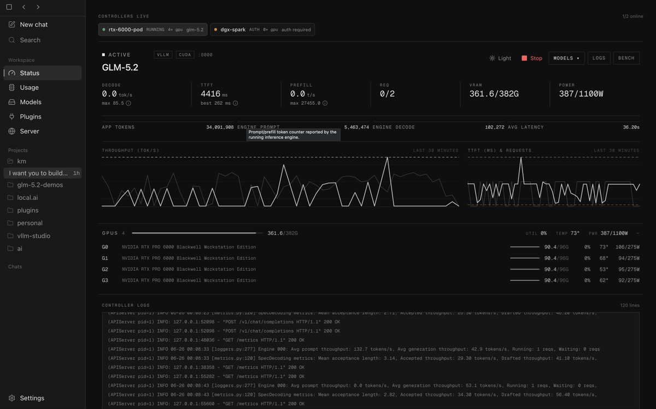Open the Server page

point(43,131)
